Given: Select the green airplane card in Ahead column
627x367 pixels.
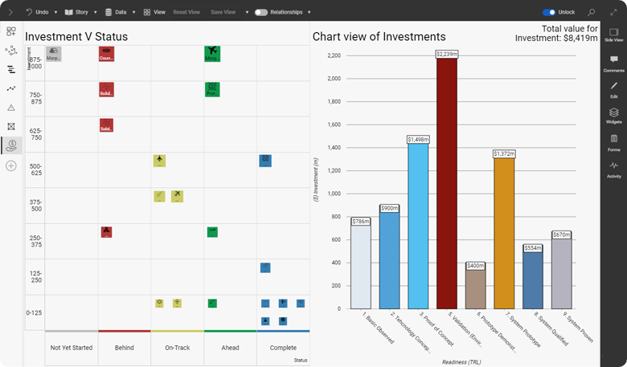Looking at the screenshot, I should tap(212, 54).
